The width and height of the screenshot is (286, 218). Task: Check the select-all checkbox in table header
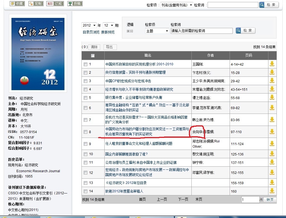pyautogui.click(x=93, y=56)
